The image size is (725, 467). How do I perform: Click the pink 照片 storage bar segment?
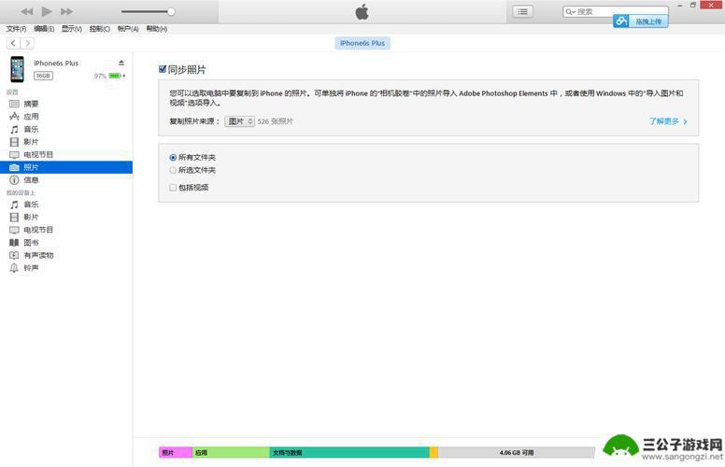[176, 453]
